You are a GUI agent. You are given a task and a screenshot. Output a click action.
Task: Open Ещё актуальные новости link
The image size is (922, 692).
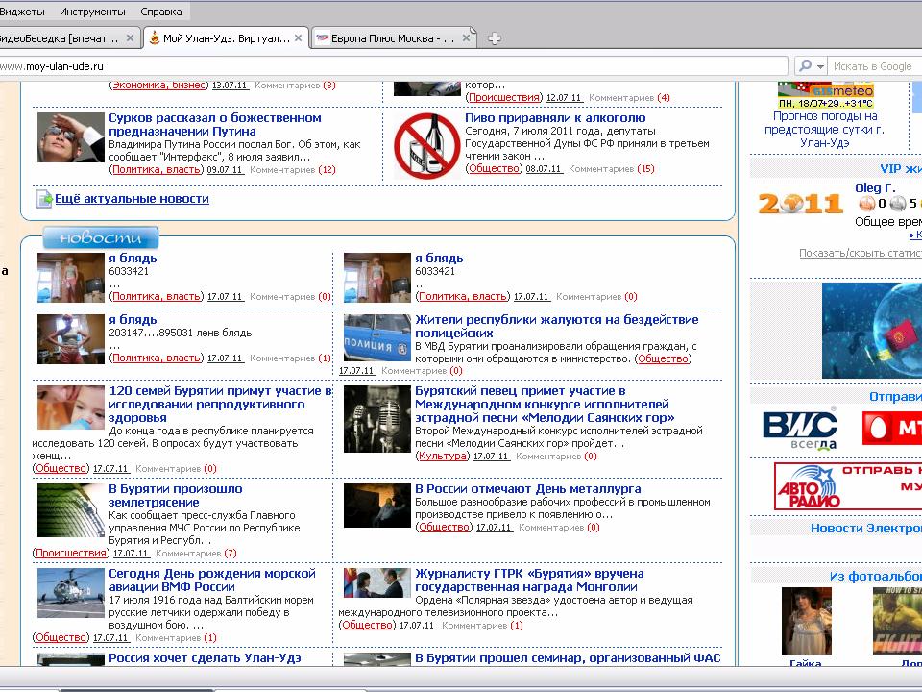pos(132,199)
